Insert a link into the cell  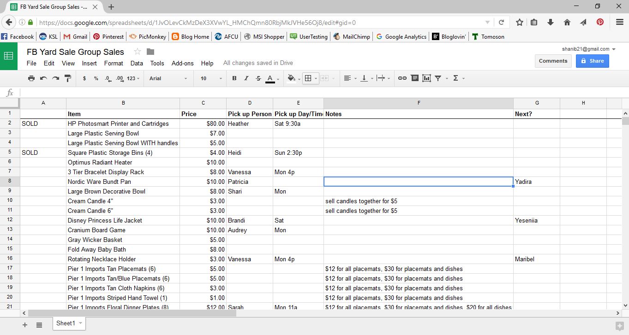point(401,78)
